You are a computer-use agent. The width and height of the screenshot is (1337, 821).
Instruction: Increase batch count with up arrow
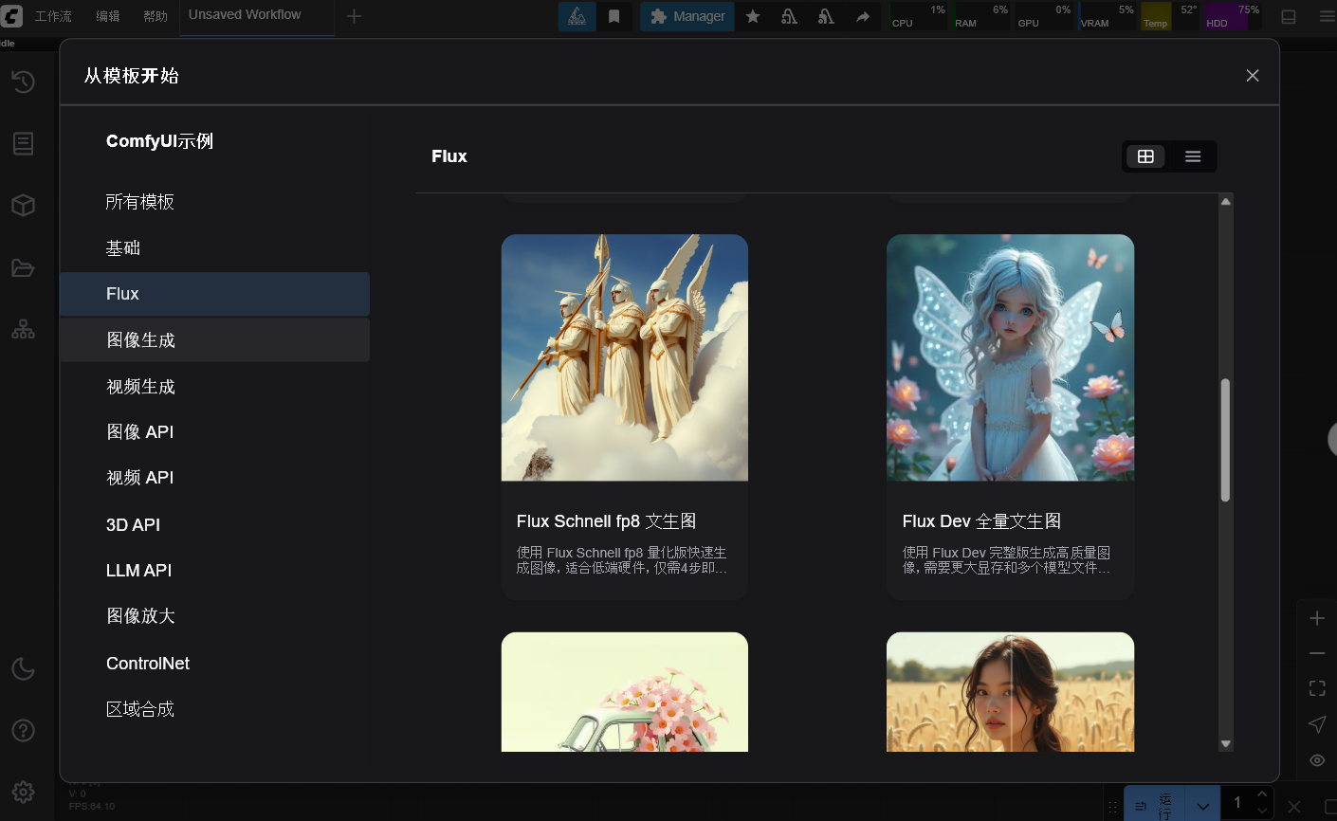point(1261,794)
